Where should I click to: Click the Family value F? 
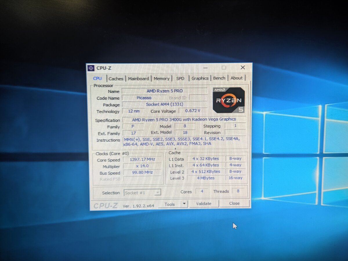click(x=133, y=127)
